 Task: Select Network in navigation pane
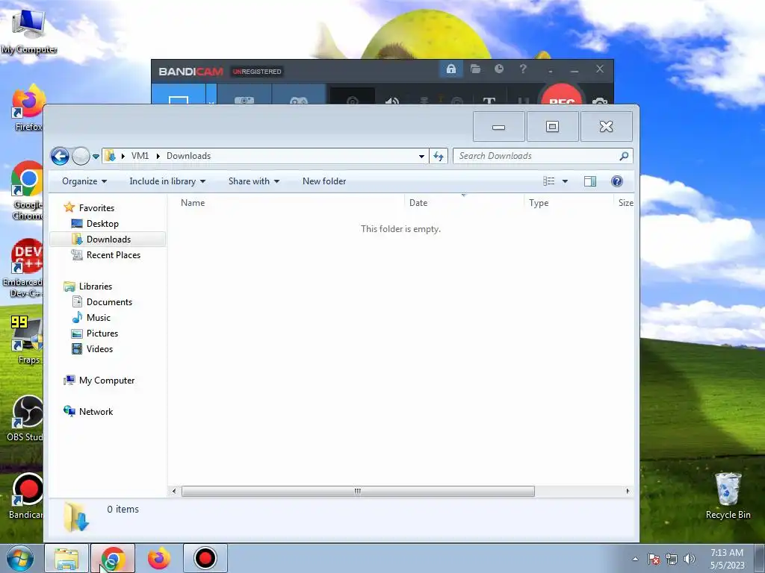96,412
